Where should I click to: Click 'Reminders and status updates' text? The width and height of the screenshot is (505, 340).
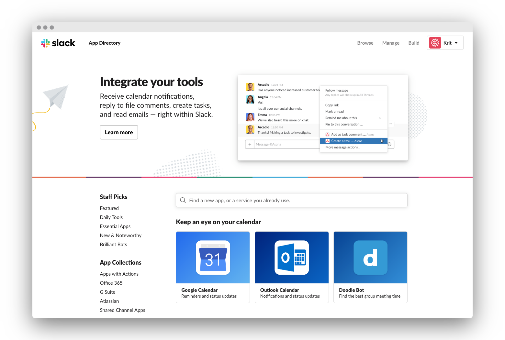209,296
